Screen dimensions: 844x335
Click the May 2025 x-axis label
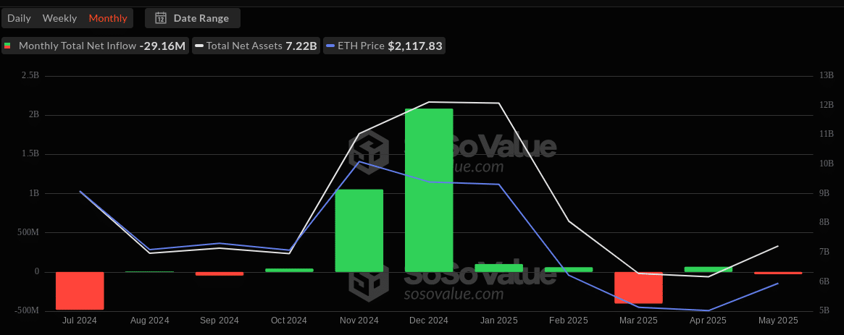tap(777, 320)
